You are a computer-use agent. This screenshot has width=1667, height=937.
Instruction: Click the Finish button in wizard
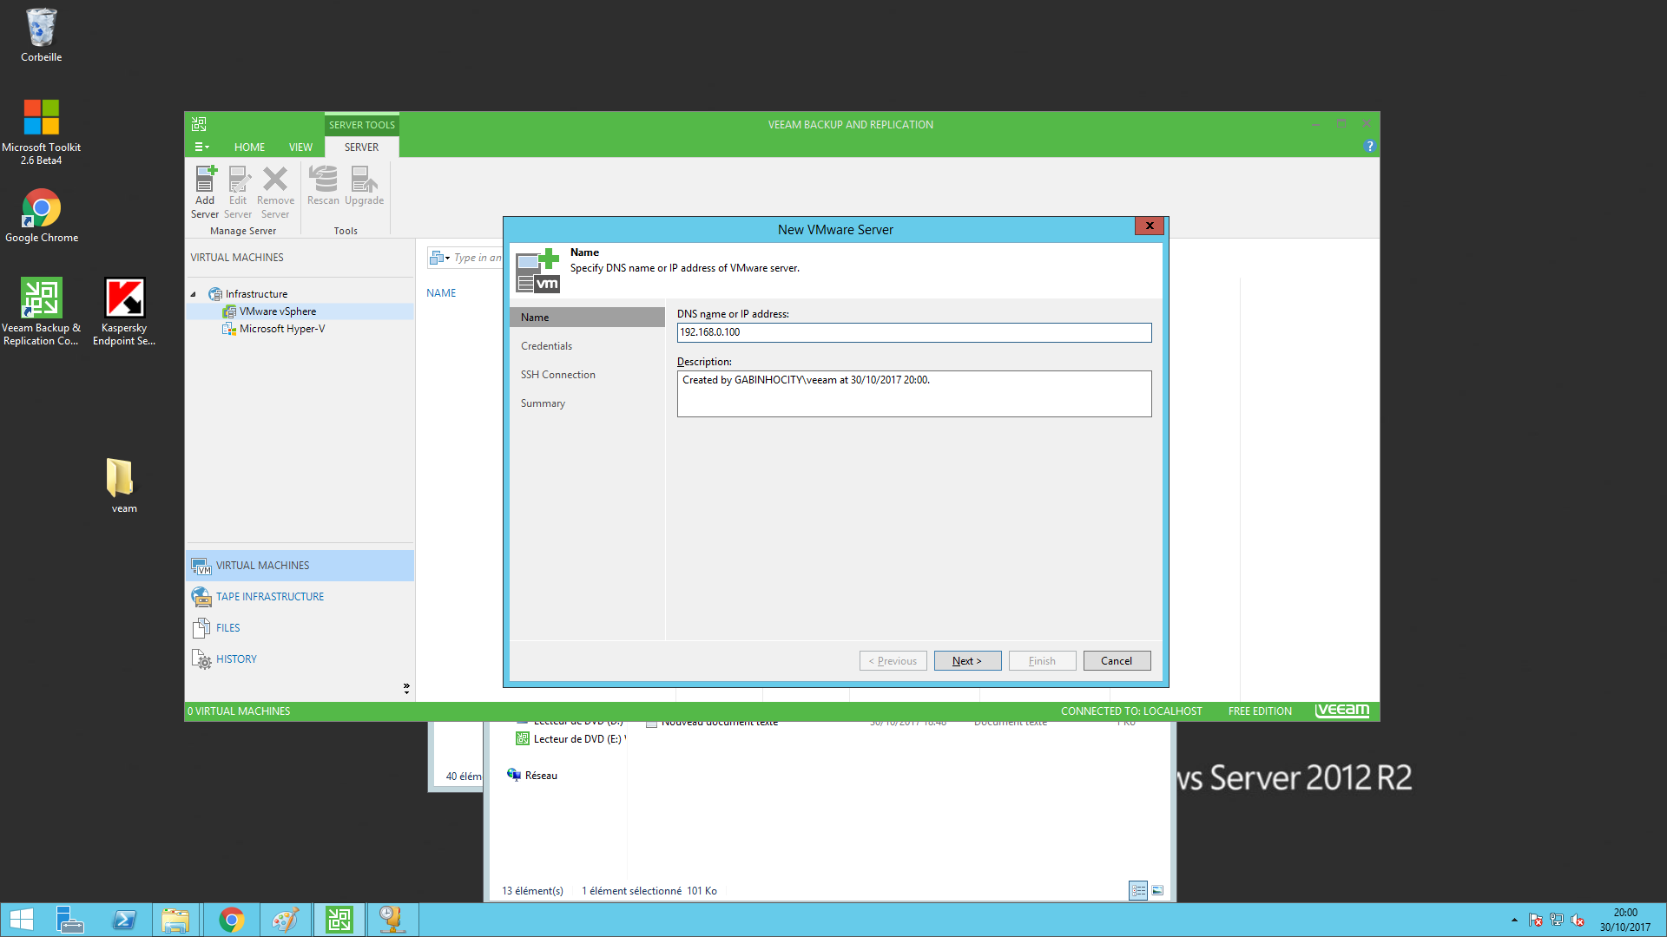tap(1042, 661)
